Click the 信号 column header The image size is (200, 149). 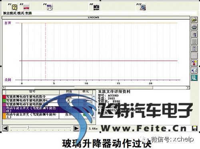[32, 91]
